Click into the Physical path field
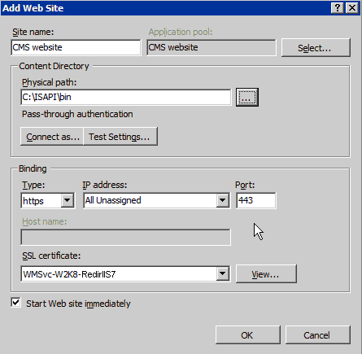 click(x=126, y=97)
